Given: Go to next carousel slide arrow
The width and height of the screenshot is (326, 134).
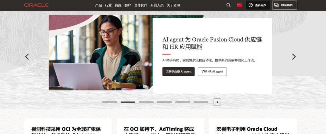Looking at the screenshot, I should tap(294, 57).
